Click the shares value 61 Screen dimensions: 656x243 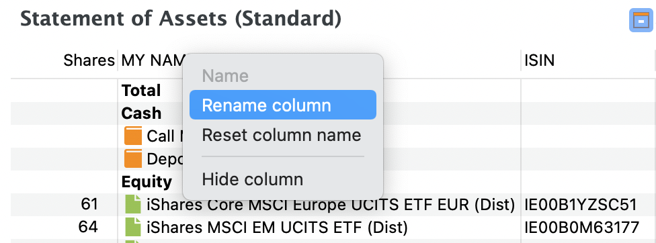coord(89,204)
